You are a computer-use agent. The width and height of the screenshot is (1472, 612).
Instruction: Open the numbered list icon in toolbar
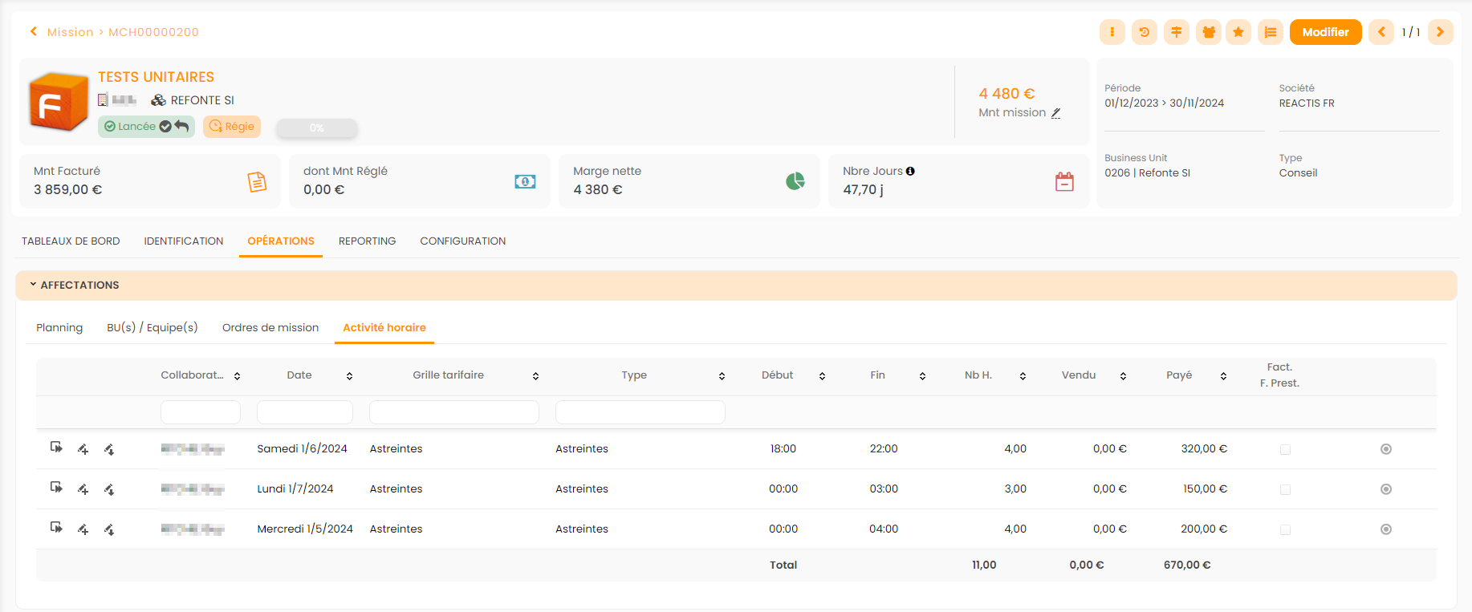tap(1270, 32)
